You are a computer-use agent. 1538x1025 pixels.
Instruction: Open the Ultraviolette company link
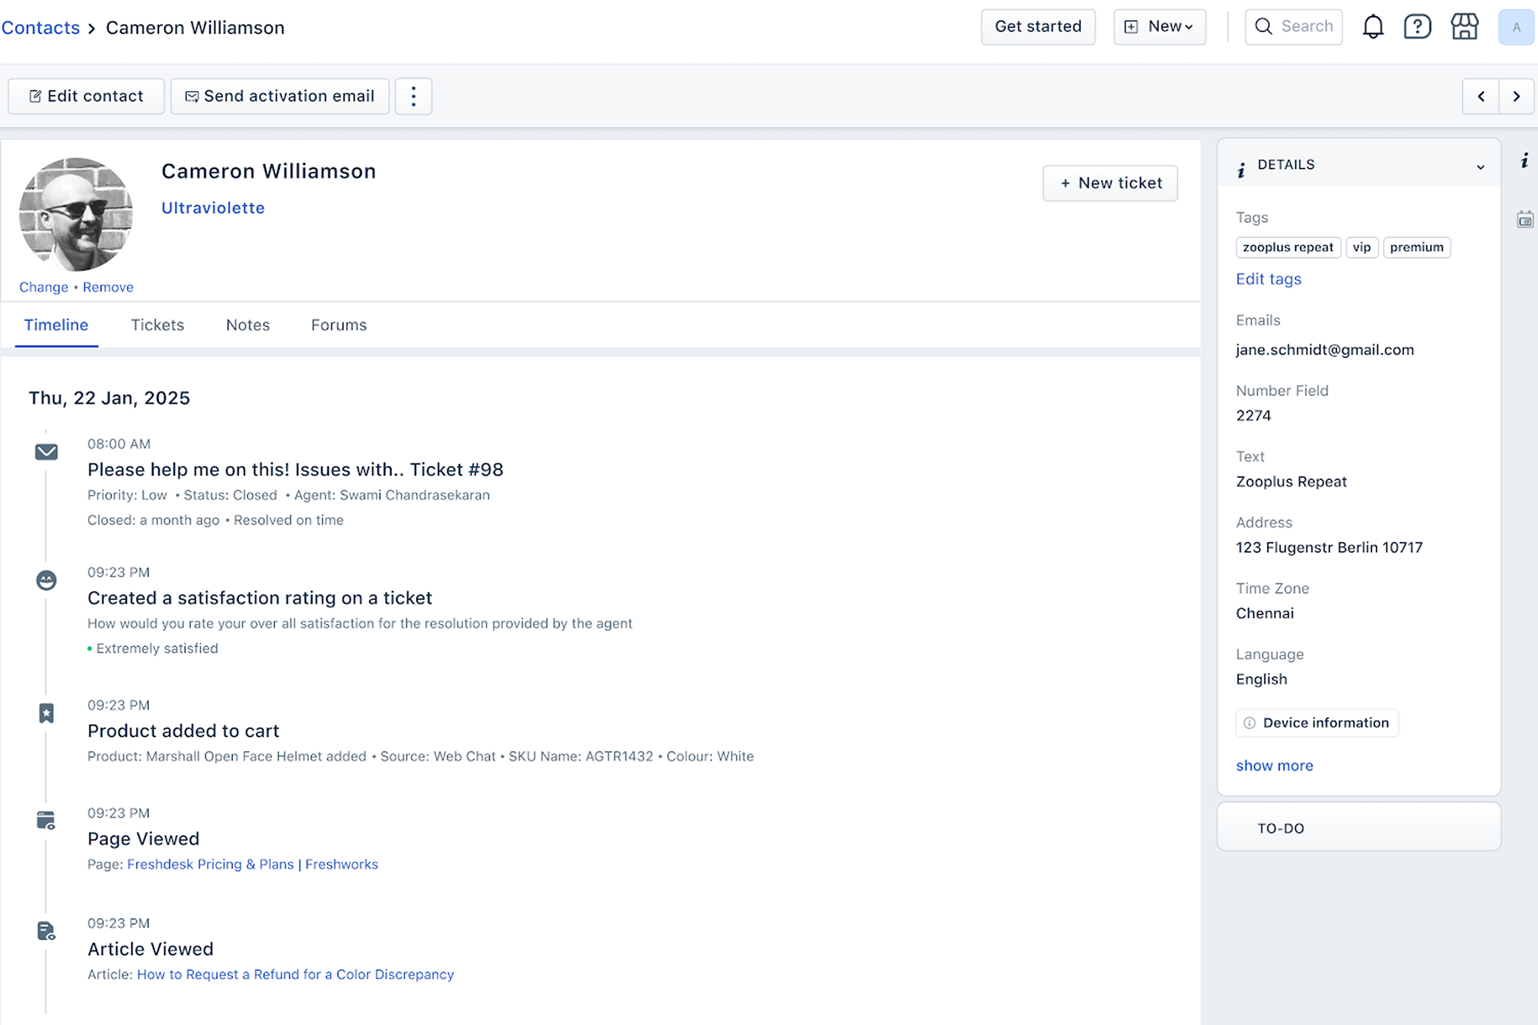tap(213, 208)
